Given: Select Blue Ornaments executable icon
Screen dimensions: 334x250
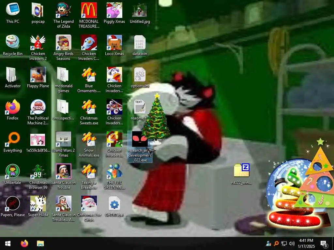Looking at the screenshot, I should pyautogui.click(x=89, y=79).
